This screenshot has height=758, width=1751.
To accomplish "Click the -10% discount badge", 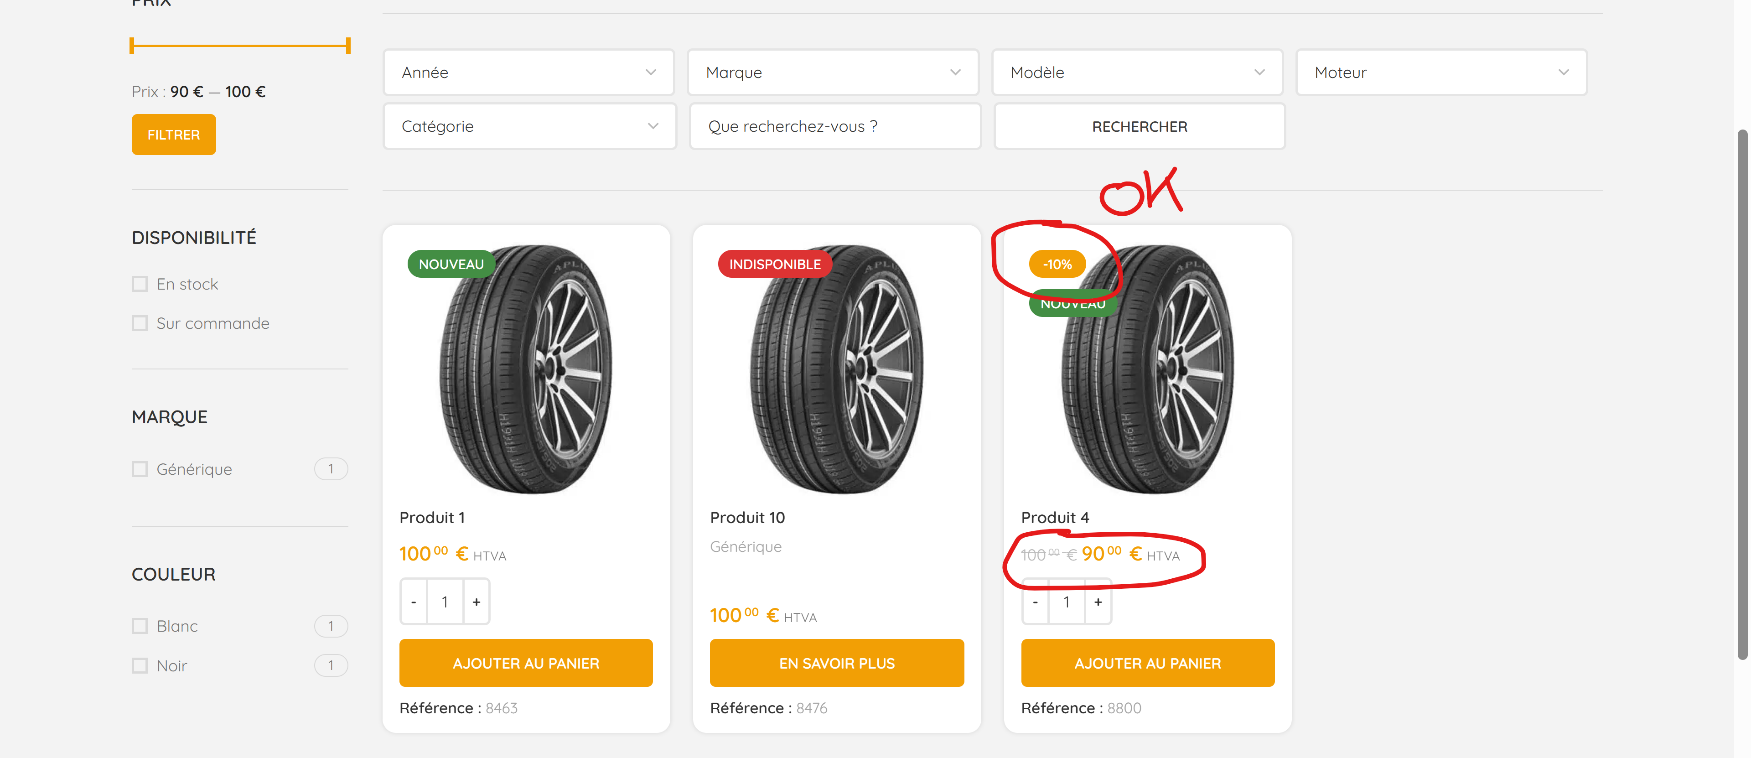I will click(1057, 264).
